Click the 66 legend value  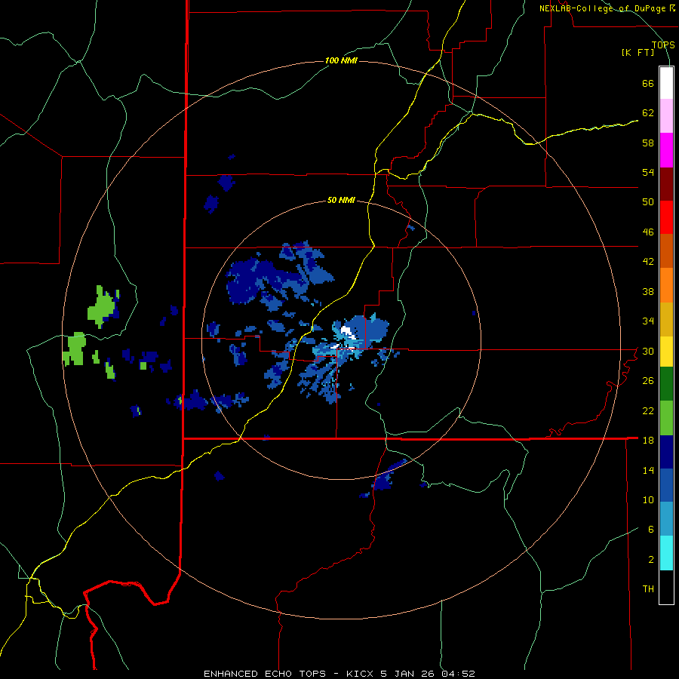pos(648,83)
